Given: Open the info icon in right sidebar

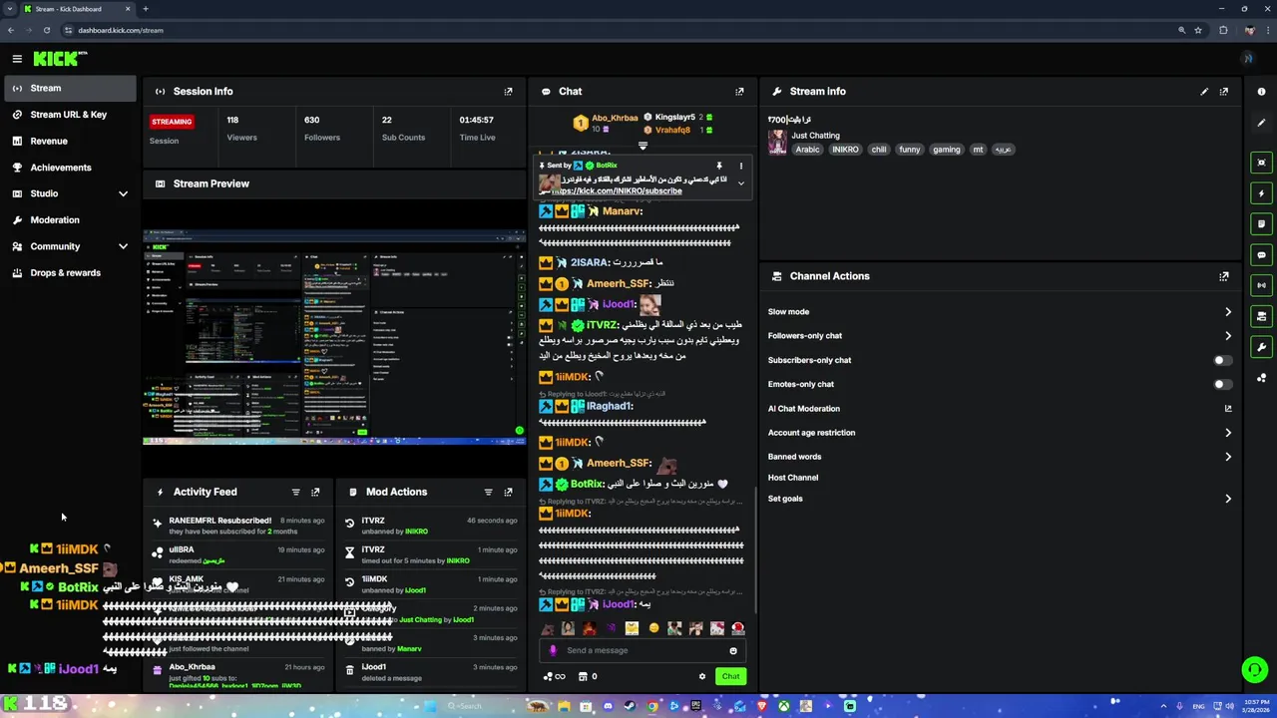Looking at the screenshot, I should point(1261,92).
